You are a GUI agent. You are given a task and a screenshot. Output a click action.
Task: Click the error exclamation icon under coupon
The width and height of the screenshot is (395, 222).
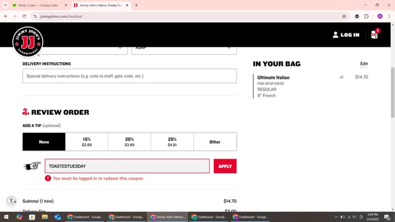point(48,178)
